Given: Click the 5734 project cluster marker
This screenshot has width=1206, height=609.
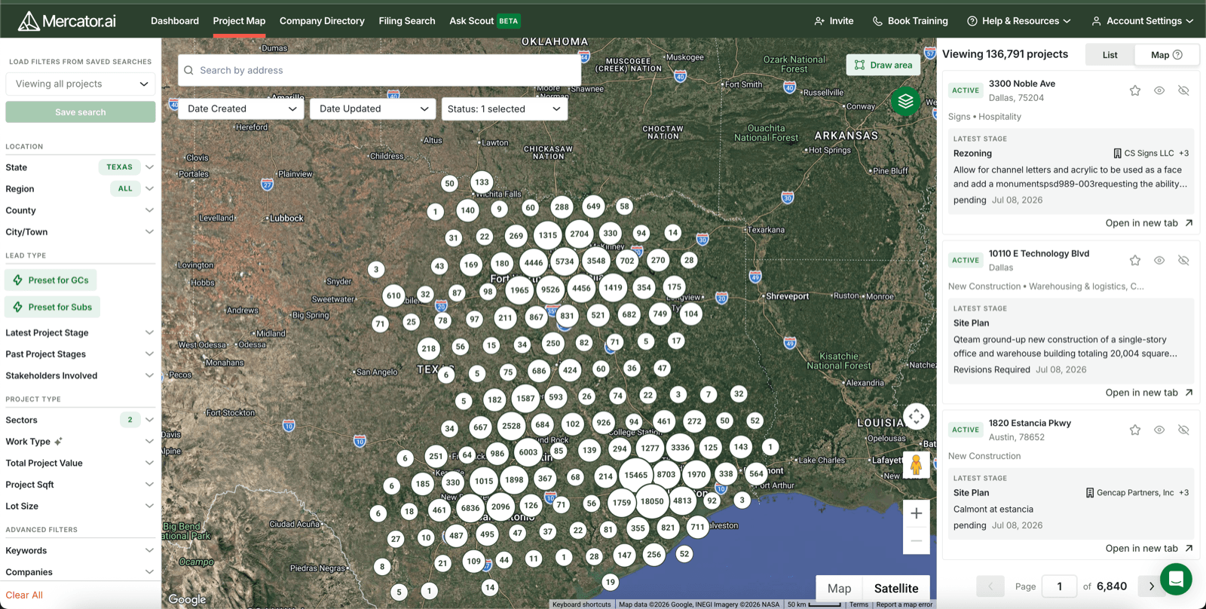Looking at the screenshot, I should (565, 262).
